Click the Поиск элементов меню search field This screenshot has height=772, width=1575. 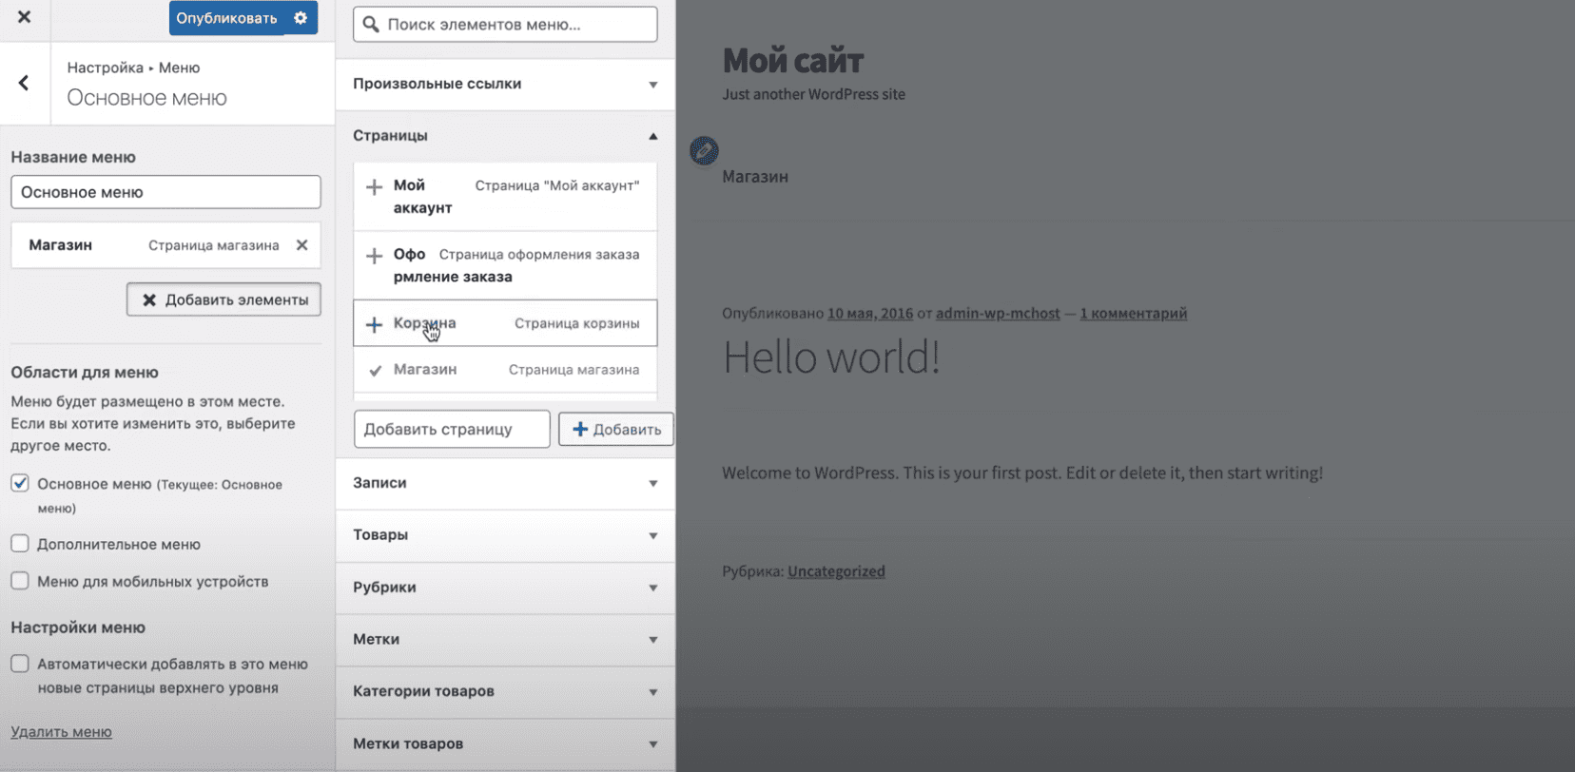pyautogui.click(x=505, y=25)
